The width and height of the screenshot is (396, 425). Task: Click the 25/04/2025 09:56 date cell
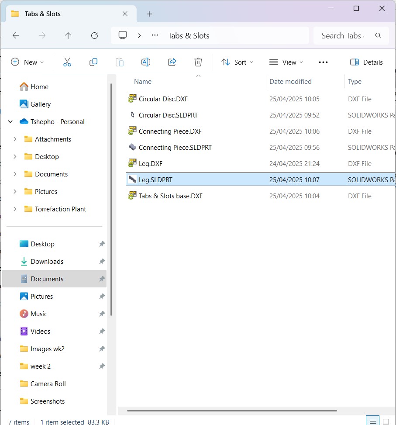point(294,148)
